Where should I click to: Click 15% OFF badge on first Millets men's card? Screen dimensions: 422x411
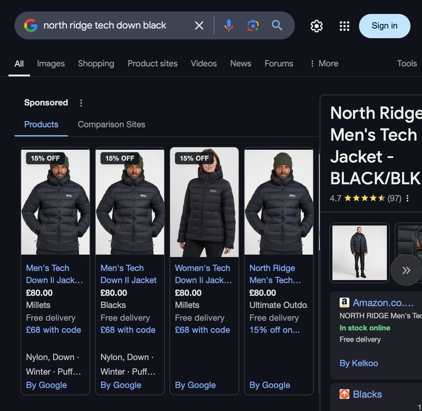(45, 158)
